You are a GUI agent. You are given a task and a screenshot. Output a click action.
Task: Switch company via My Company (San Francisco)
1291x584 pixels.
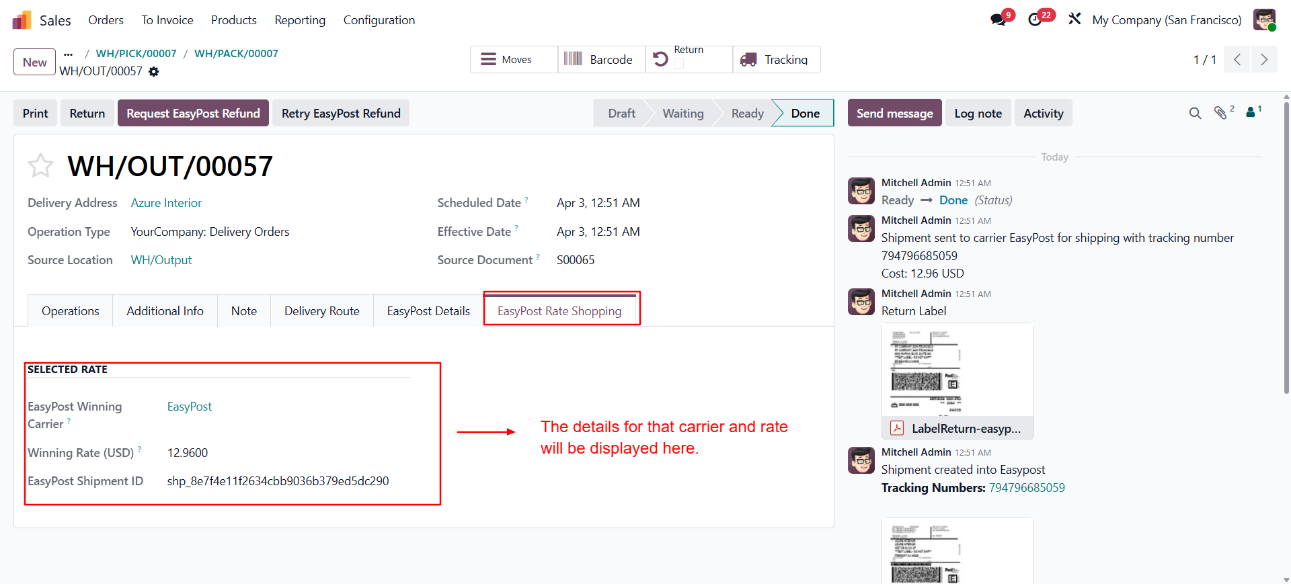click(x=1167, y=20)
